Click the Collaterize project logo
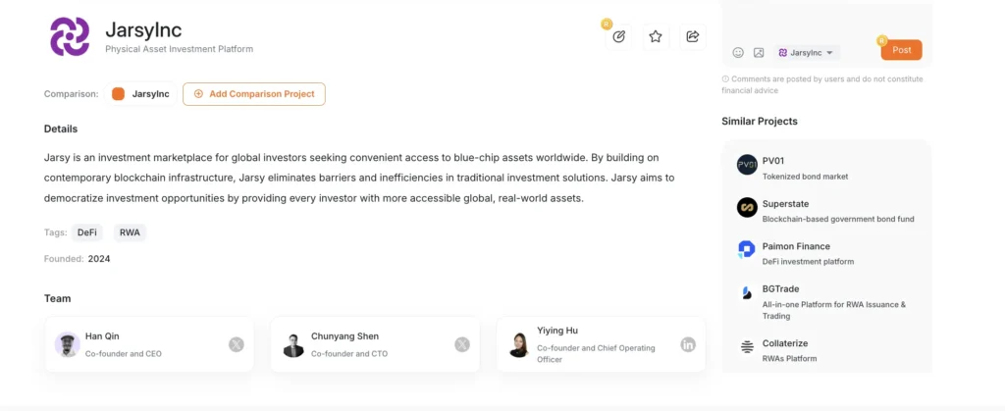 747,347
